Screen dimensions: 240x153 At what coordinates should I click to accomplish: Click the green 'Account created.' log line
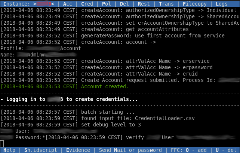[x=65, y=86]
